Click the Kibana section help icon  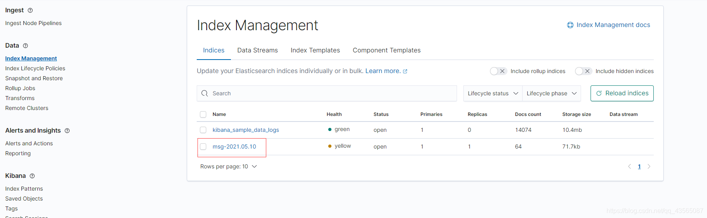pos(32,176)
